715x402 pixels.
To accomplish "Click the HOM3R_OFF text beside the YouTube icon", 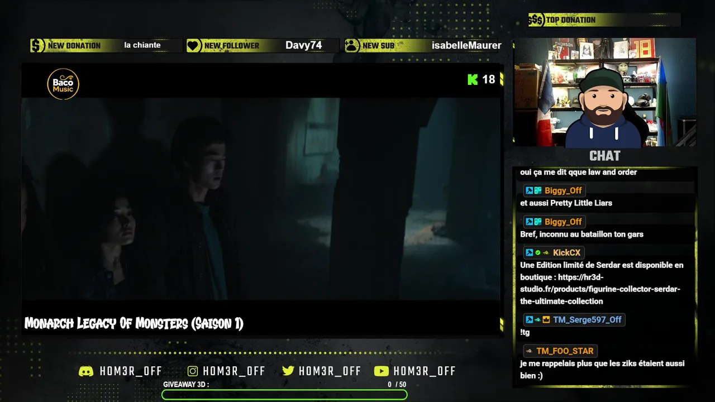I will pyautogui.click(x=425, y=371).
